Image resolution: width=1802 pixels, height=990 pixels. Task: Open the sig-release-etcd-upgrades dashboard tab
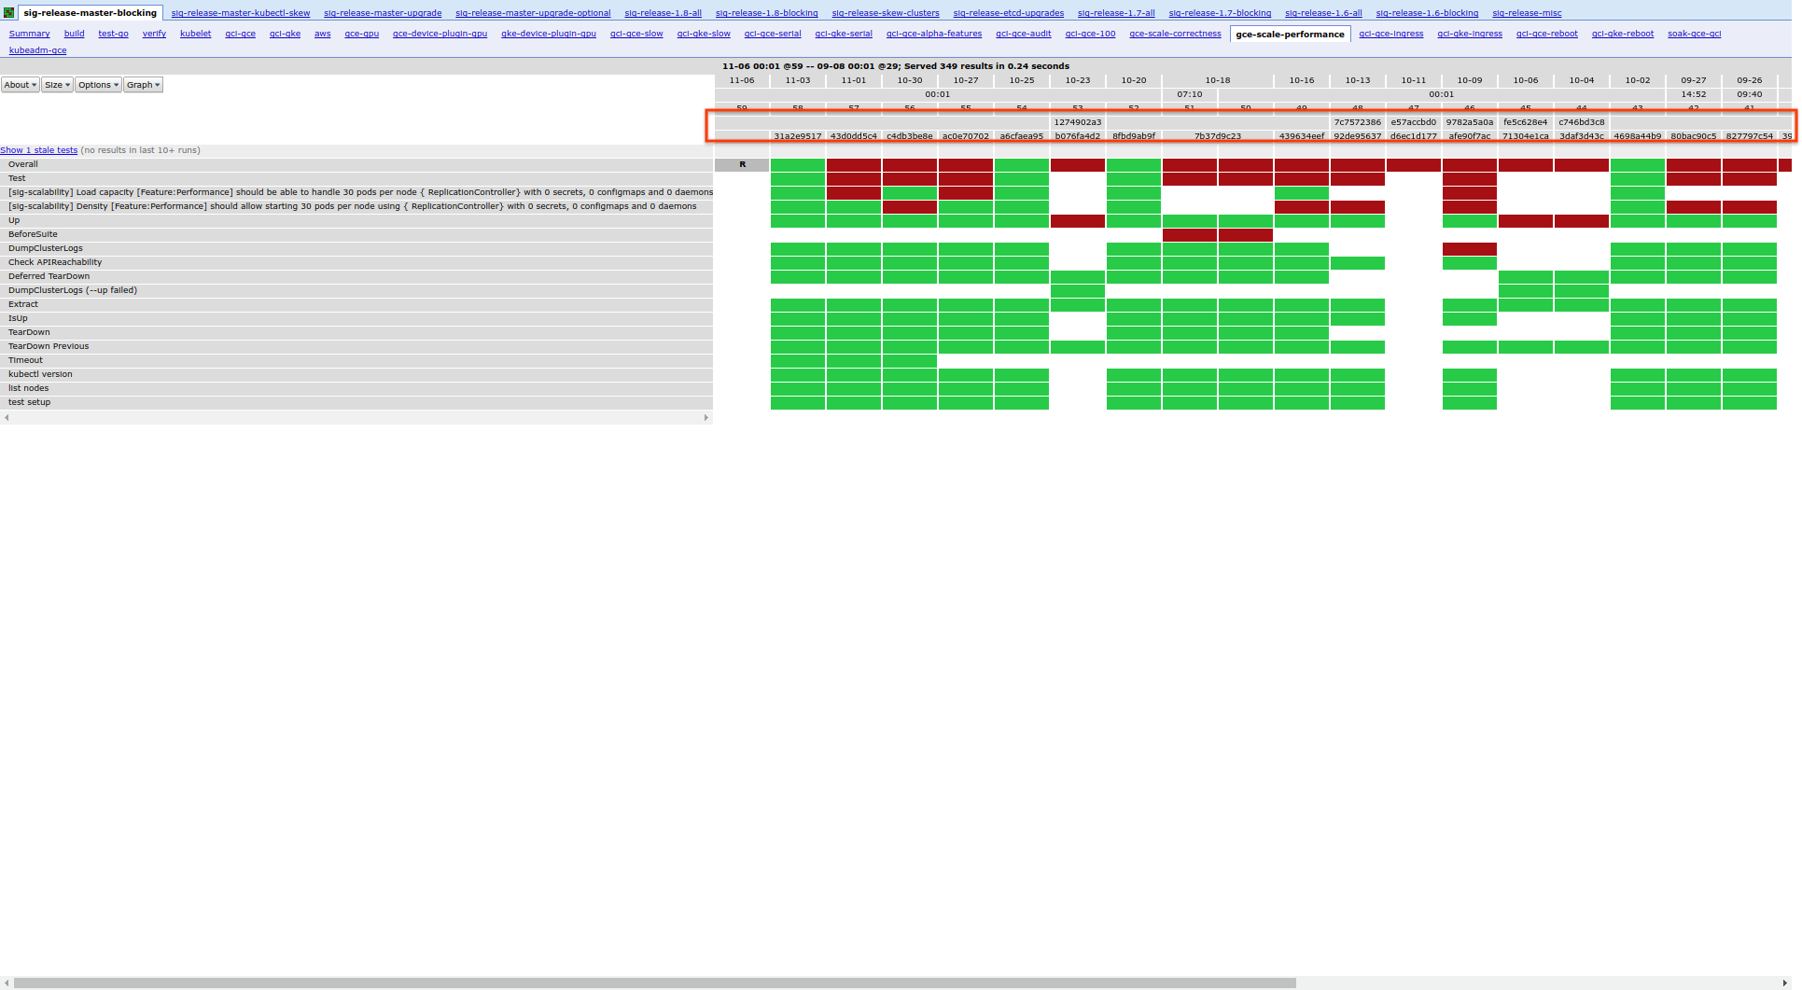pos(1008,13)
